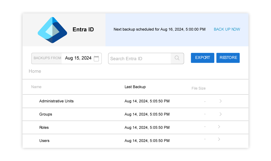
Task: Open the Users row
Action: 135,141
